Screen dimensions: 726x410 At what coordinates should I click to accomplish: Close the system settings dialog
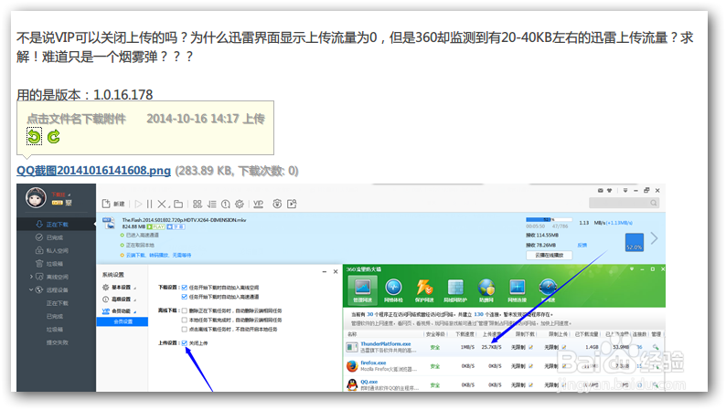tap(336, 271)
